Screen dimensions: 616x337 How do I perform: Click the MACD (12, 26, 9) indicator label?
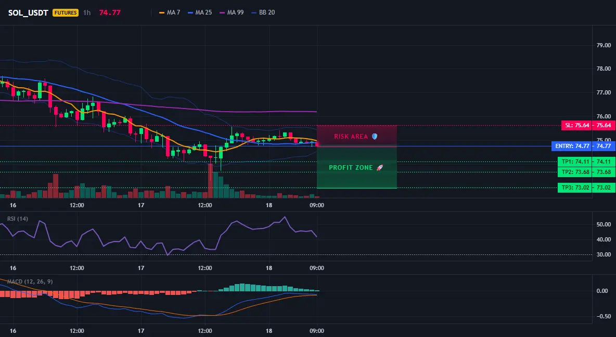pyautogui.click(x=30, y=281)
